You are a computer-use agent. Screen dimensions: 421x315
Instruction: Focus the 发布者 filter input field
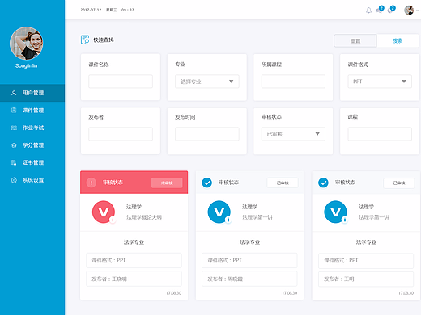click(121, 134)
